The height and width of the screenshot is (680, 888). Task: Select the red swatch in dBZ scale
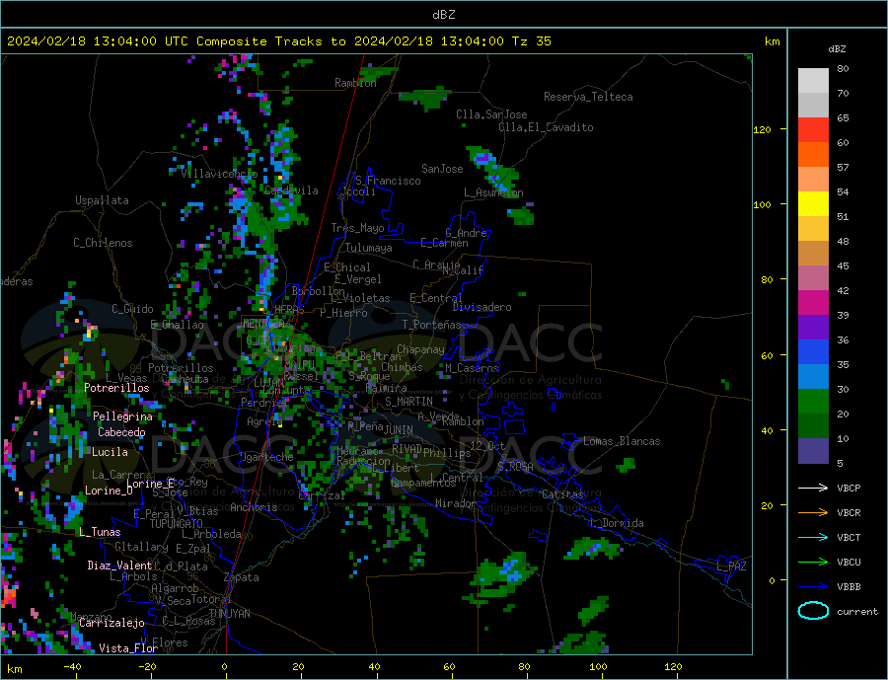point(813,129)
